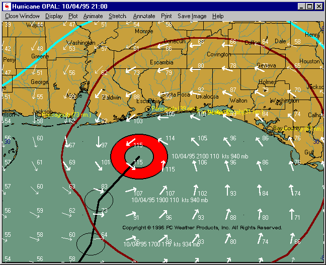Click the Holmes county label
Screen dimensions: 326x265
click(268, 82)
